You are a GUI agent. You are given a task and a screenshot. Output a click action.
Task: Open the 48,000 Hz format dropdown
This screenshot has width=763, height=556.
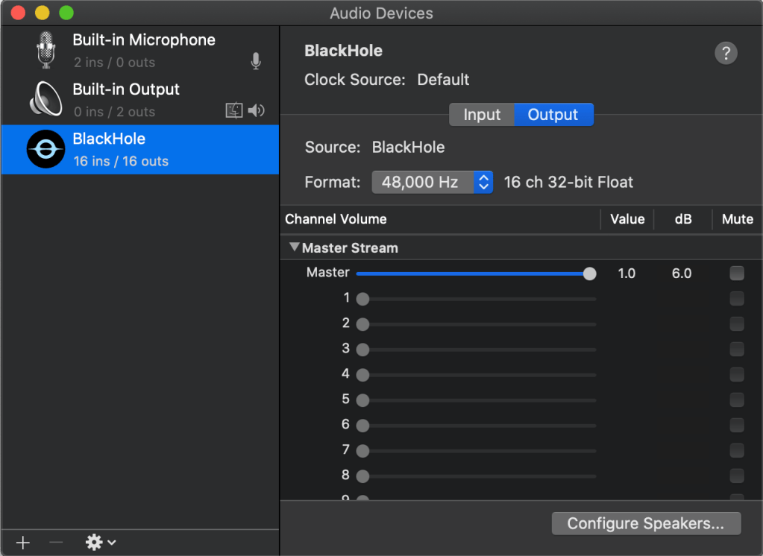432,182
